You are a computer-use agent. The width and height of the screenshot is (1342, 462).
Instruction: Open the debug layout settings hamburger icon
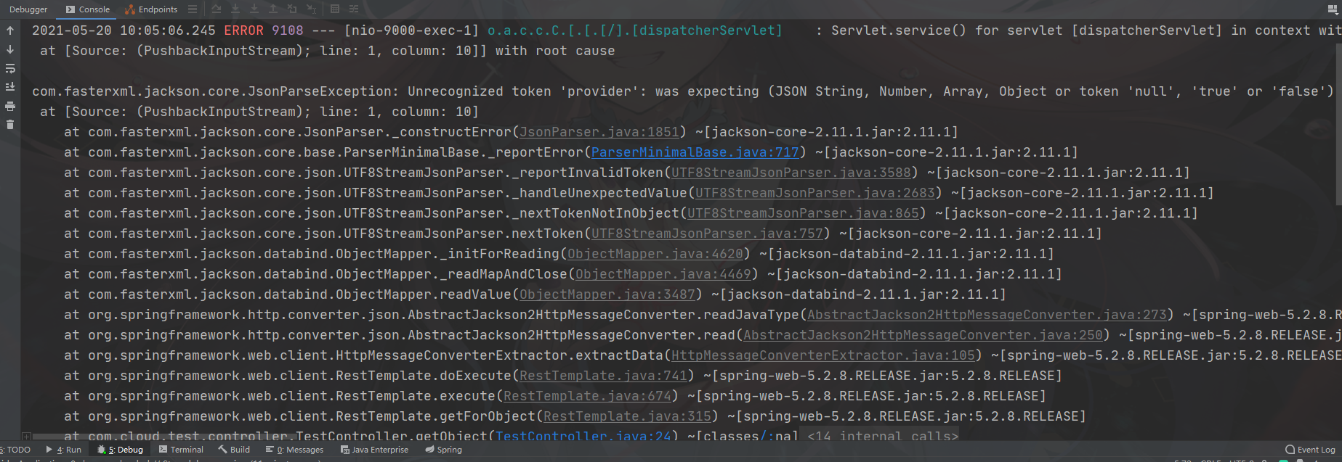193,9
